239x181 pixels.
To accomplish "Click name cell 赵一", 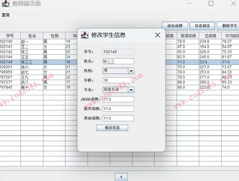I will (32, 41).
